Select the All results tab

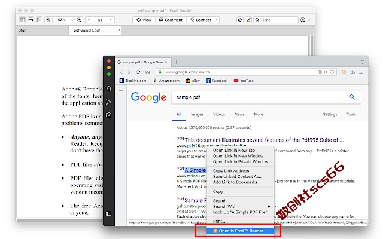179,114
